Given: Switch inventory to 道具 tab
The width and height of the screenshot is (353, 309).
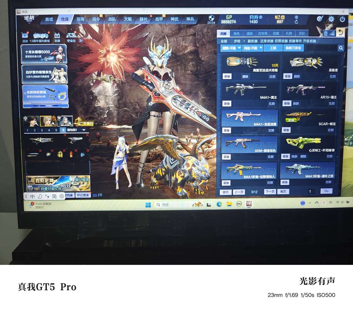Looking at the screenshot, I should point(249,34).
